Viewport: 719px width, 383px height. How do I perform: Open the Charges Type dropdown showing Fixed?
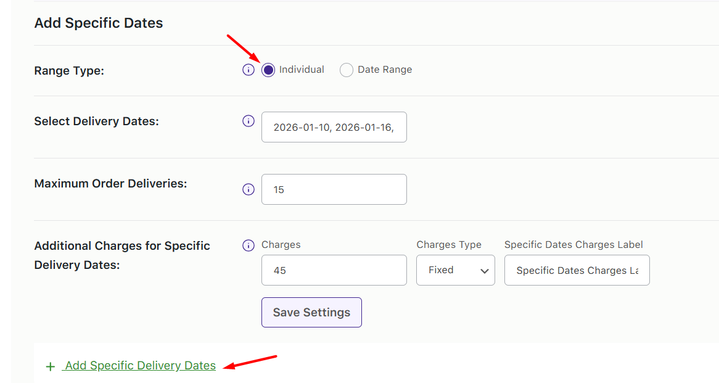[455, 270]
